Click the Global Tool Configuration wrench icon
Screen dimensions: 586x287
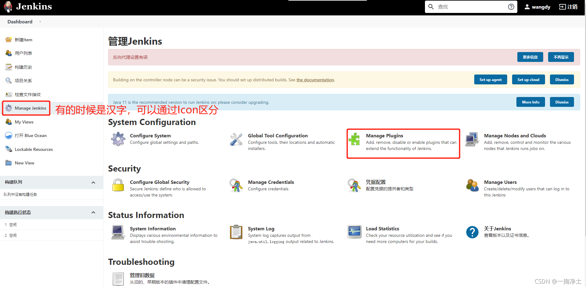pos(236,139)
